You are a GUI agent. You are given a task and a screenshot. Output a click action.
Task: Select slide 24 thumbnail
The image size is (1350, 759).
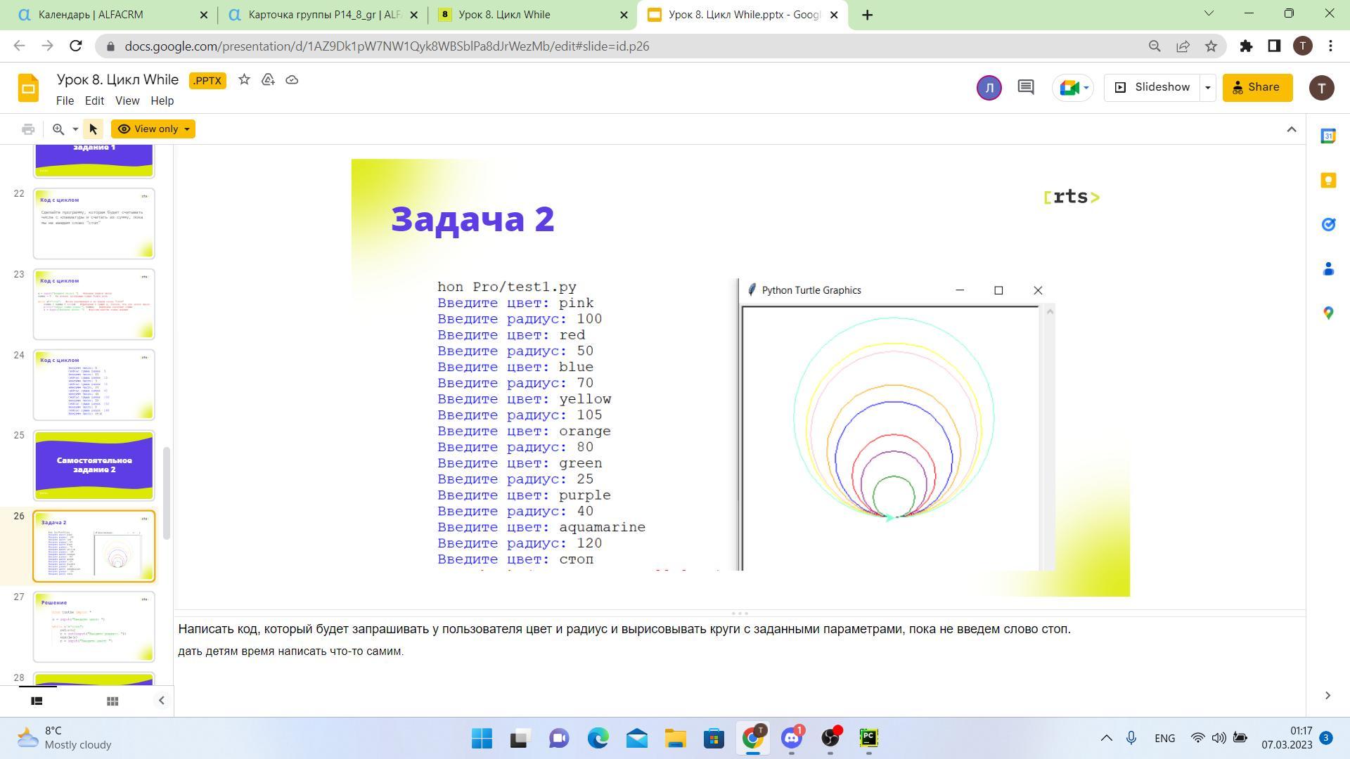tap(94, 385)
